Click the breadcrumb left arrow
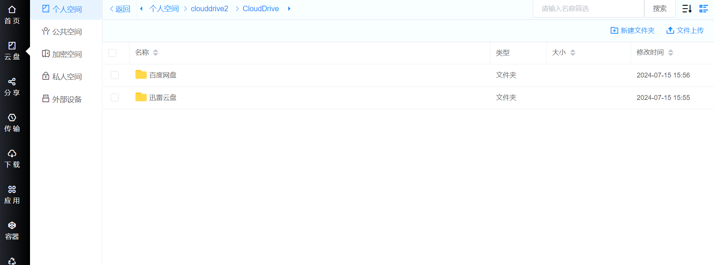This screenshot has height=265, width=714. 141,9
